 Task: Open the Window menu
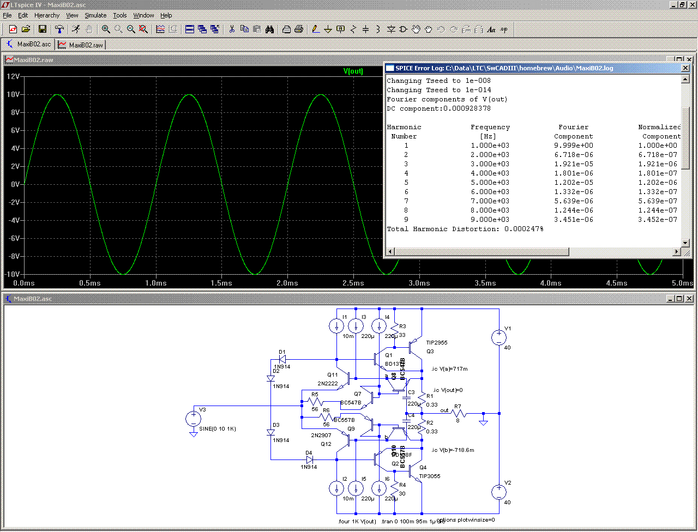[x=143, y=15]
